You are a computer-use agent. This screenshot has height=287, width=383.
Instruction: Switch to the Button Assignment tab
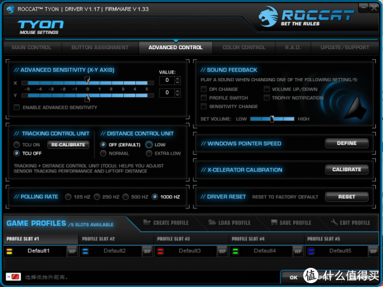pyautogui.click(x=100, y=47)
